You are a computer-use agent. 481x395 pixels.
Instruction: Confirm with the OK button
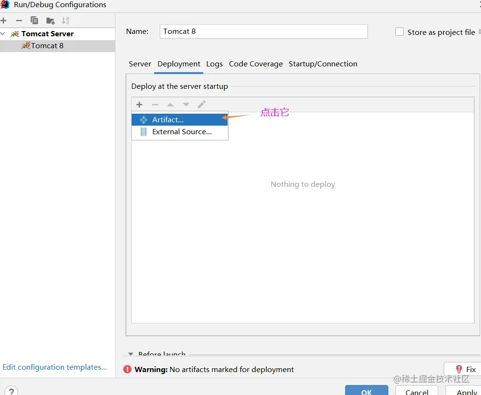pyautogui.click(x=366, y=391)
